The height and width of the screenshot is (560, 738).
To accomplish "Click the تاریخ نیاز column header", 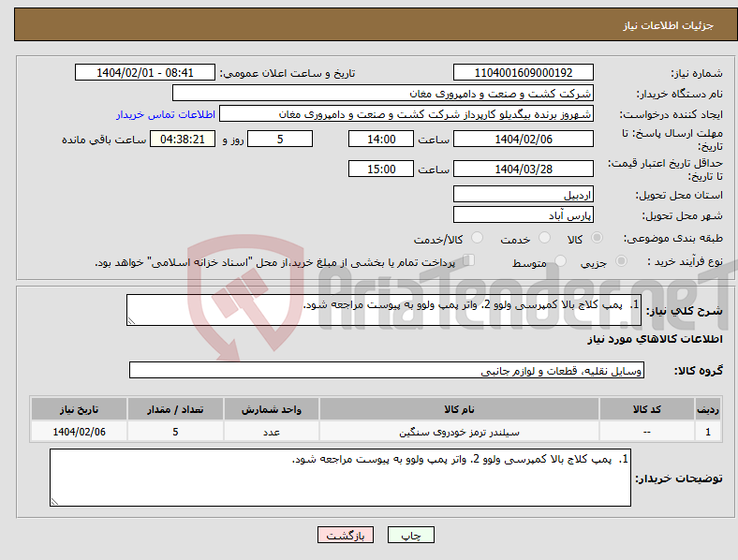I will tap(79, 409).
